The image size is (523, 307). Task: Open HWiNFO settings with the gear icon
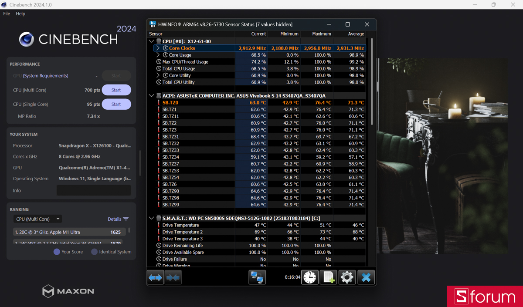tap(347, 277)
